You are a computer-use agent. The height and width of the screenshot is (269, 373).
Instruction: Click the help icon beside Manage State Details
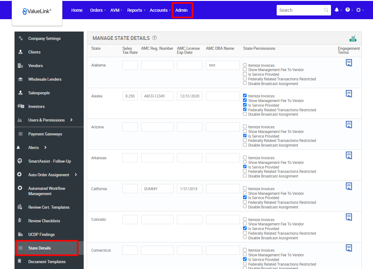point(154,38)
